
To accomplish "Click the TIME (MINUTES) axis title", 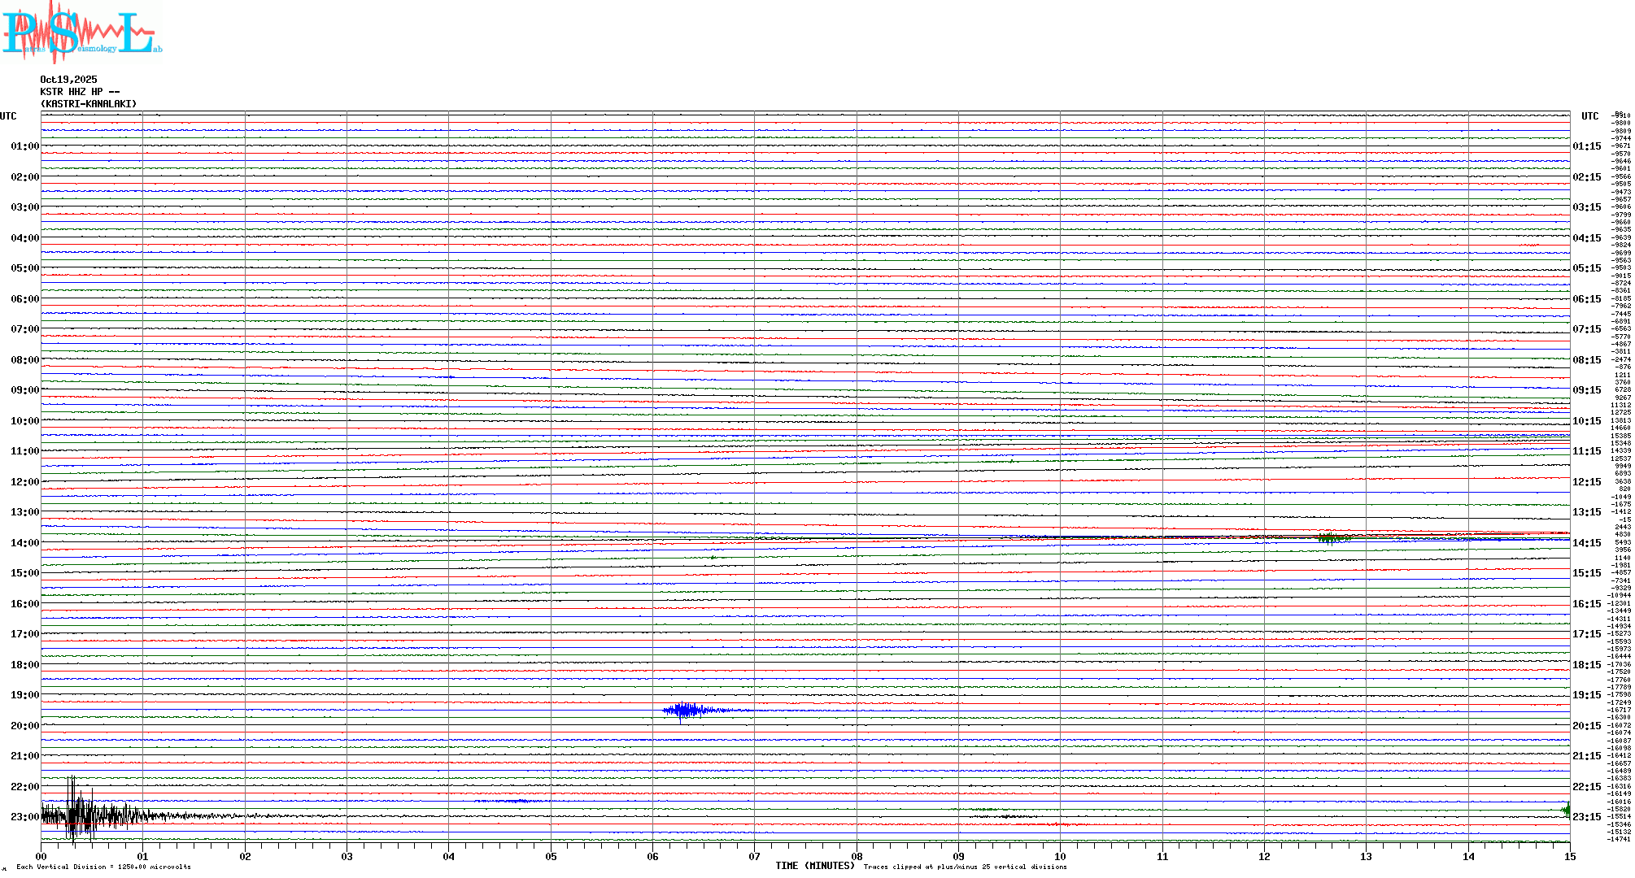I will [x=814, y=866].
